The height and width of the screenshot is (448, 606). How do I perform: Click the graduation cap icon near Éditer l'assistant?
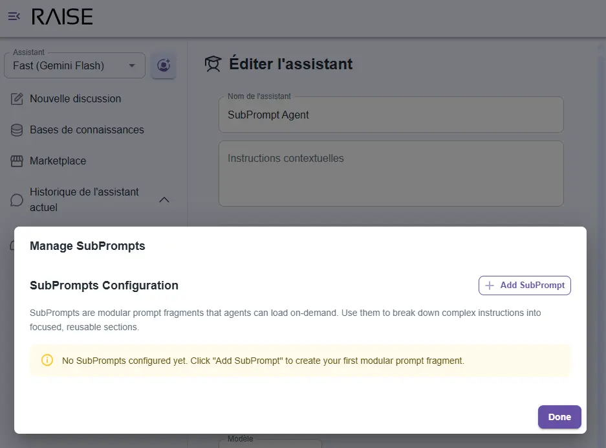[x=213, y=64]
